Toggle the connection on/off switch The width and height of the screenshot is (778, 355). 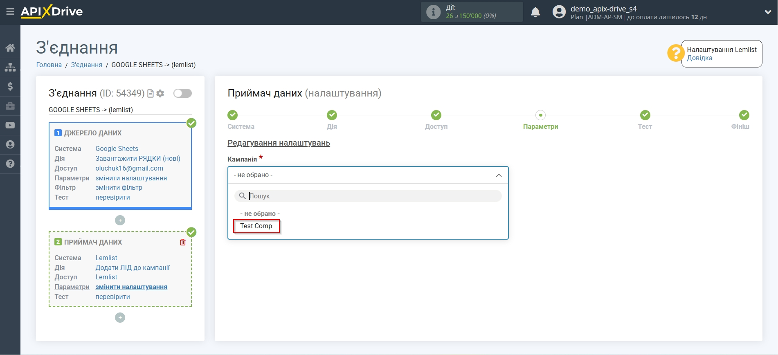click(182, 93)
